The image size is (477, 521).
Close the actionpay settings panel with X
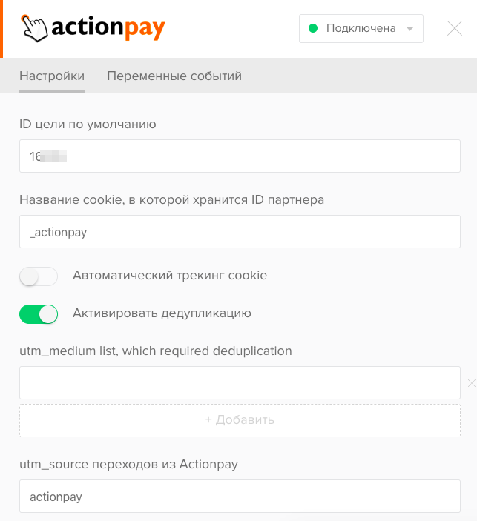click(455, 28)
